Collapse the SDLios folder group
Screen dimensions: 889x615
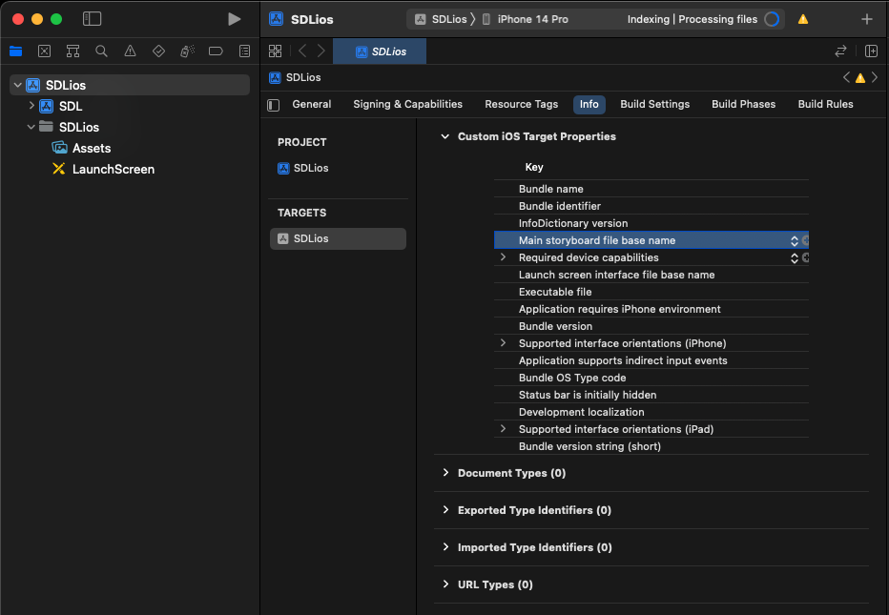(x=31, y=127)
